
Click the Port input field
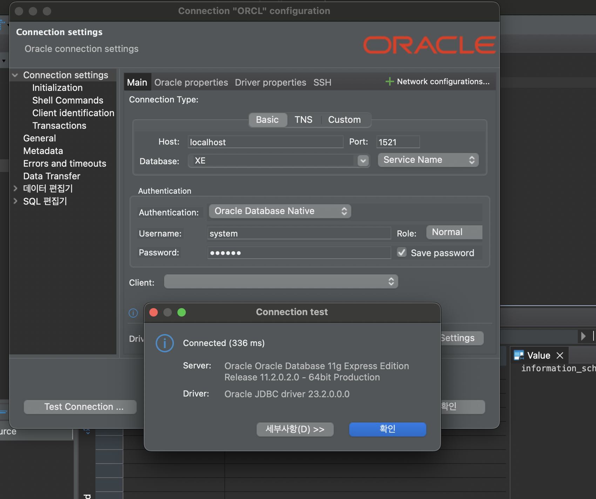(x=398, y=142)
